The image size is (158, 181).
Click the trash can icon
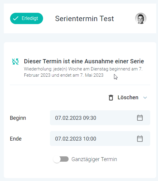111,98
